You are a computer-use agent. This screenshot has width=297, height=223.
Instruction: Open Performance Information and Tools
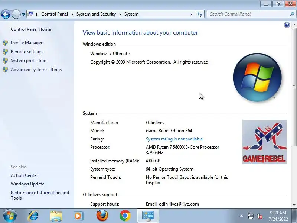40,195
